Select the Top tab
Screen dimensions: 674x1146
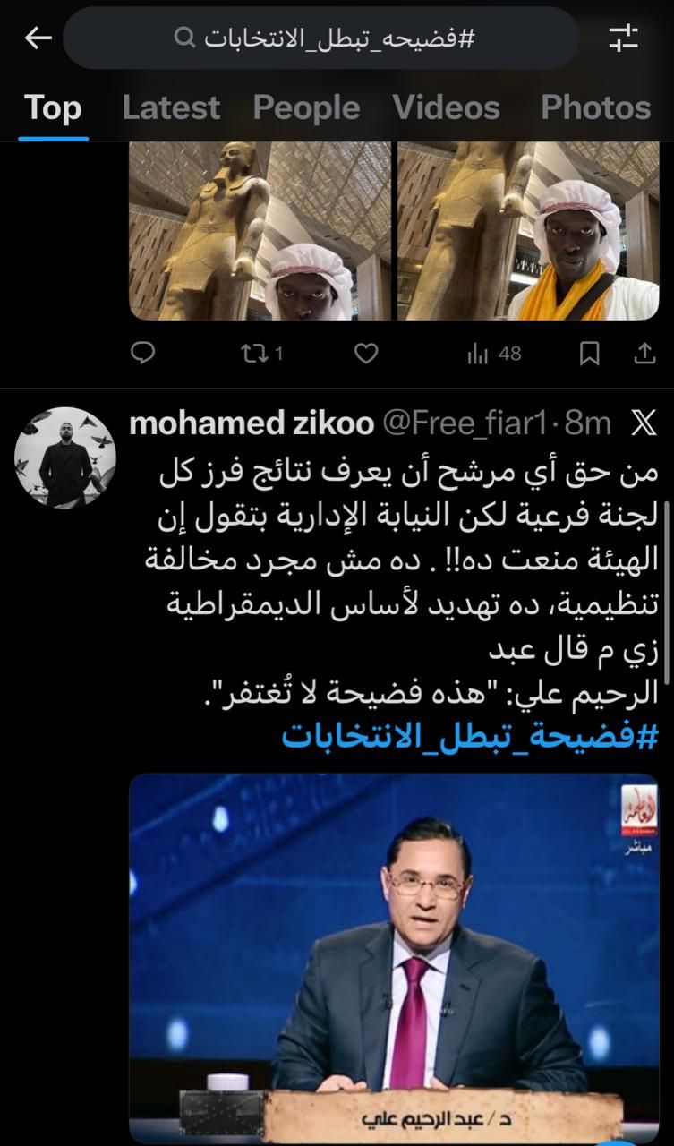(x=53, y=107)
